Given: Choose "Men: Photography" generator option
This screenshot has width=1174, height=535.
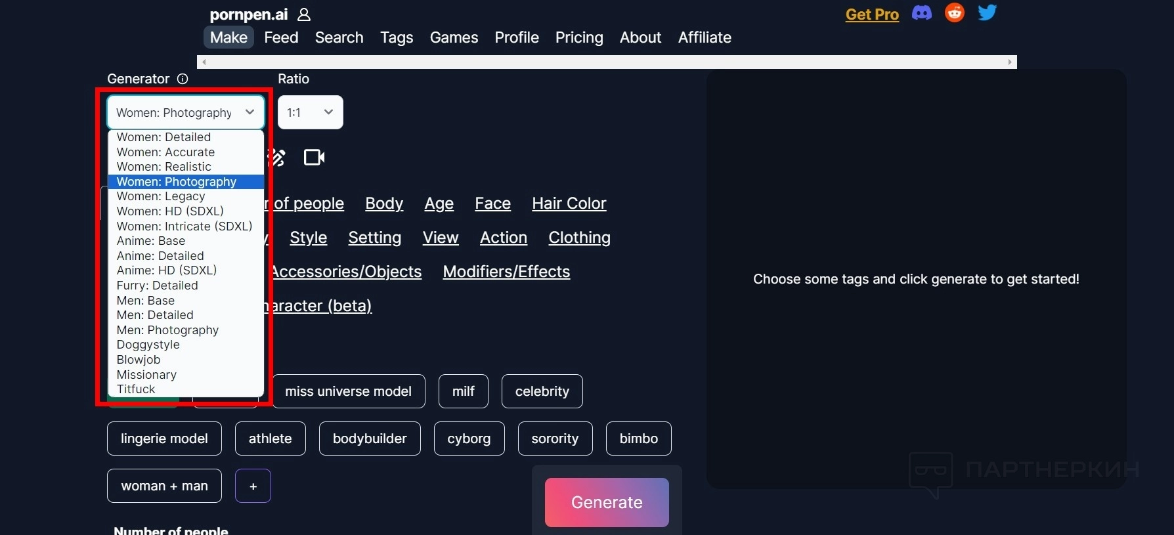Looking at the screenshot, I should (x=186, y=330).
